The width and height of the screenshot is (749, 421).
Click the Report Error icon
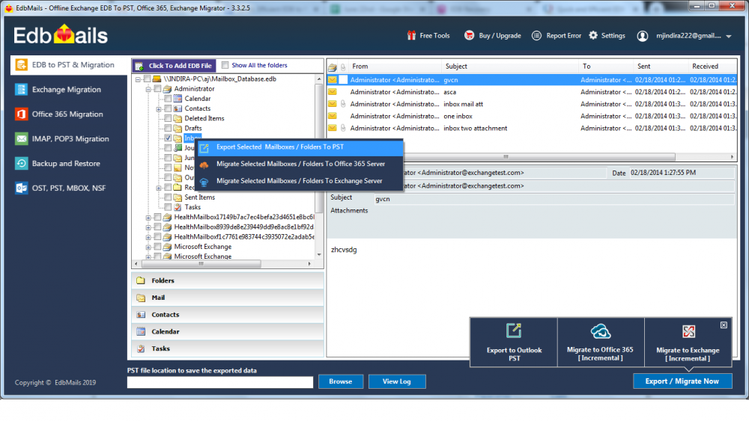coord(536,35)
